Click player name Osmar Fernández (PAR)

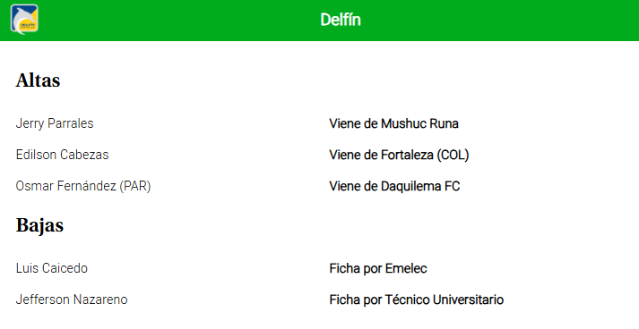[x=83, y=186]
